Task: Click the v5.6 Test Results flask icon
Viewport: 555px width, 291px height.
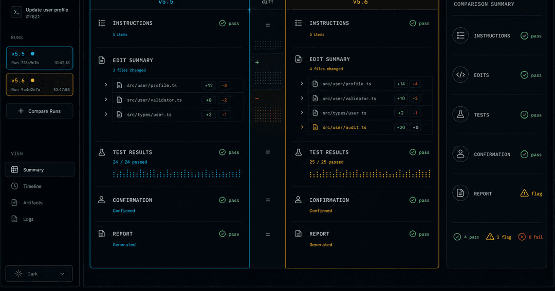Action: 299,152
